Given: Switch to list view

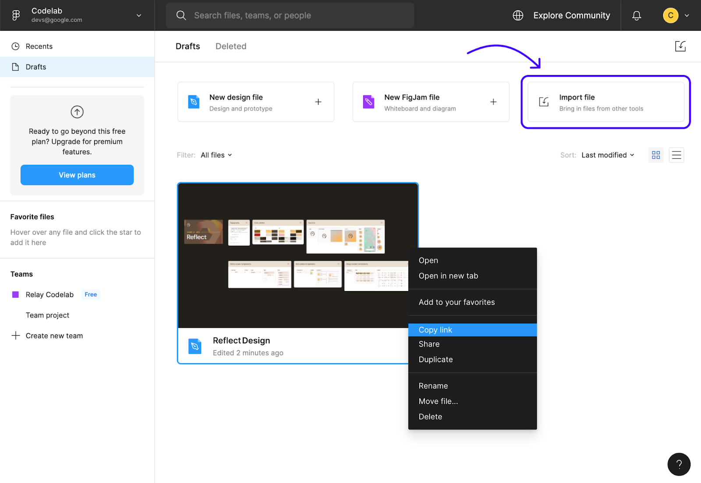Looking at the screenshot, I should pyautogui.click(x=676, y=155).
